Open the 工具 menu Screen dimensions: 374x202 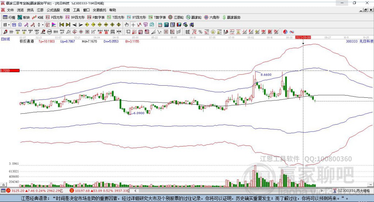(76, 10)
